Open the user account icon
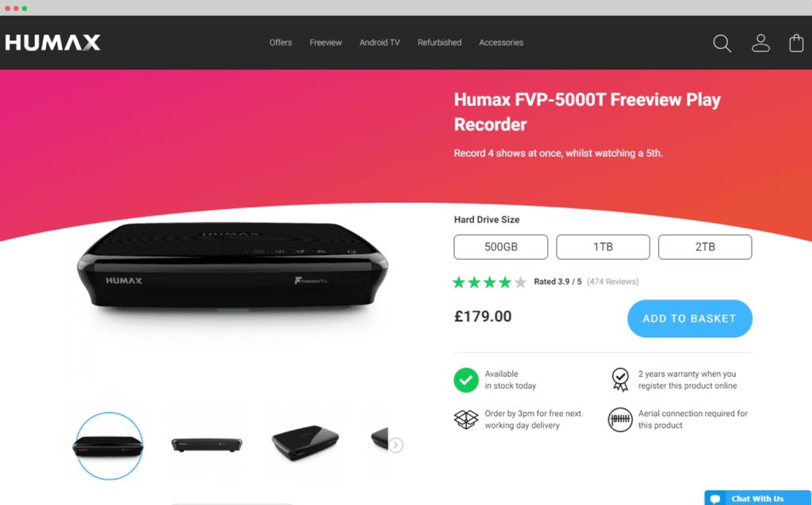 pos(760,43)
